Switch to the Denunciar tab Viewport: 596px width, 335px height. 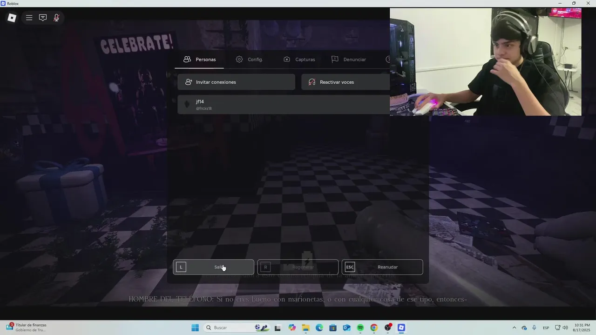pyautogui.click(x=348, y=60)
